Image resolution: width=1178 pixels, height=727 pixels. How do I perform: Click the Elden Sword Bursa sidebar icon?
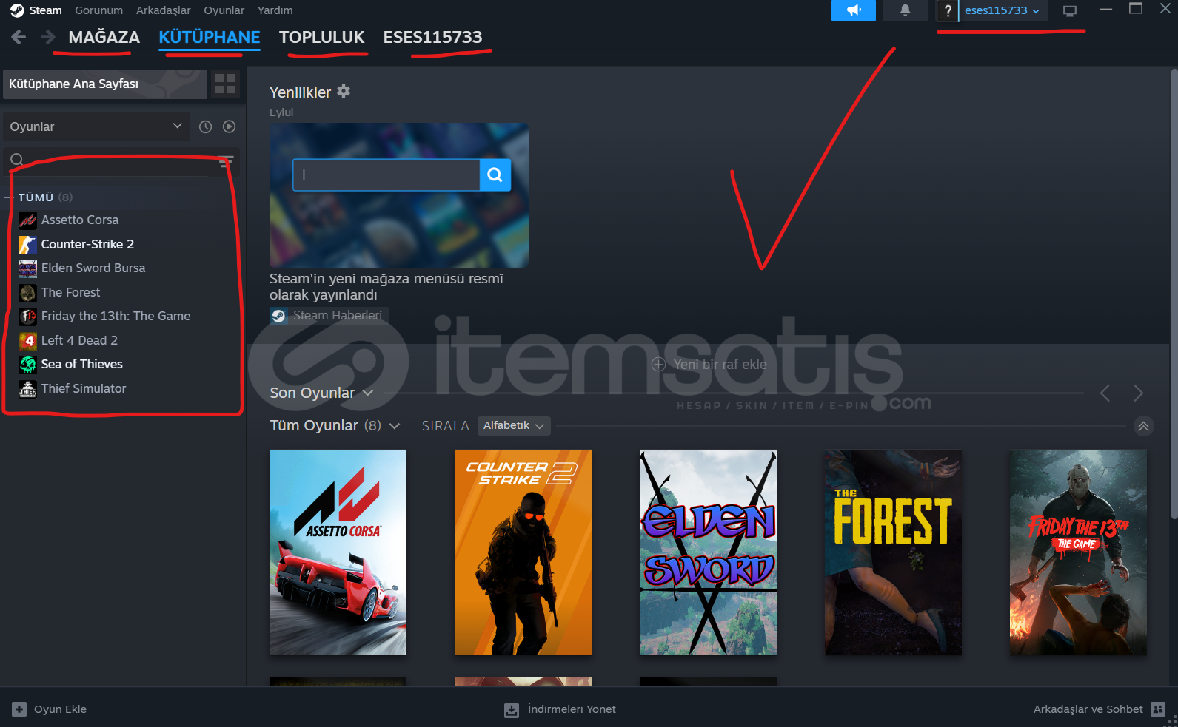(27, 268)
